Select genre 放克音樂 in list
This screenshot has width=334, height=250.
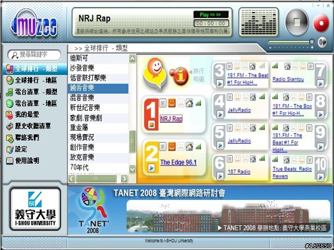coord(98,157)
